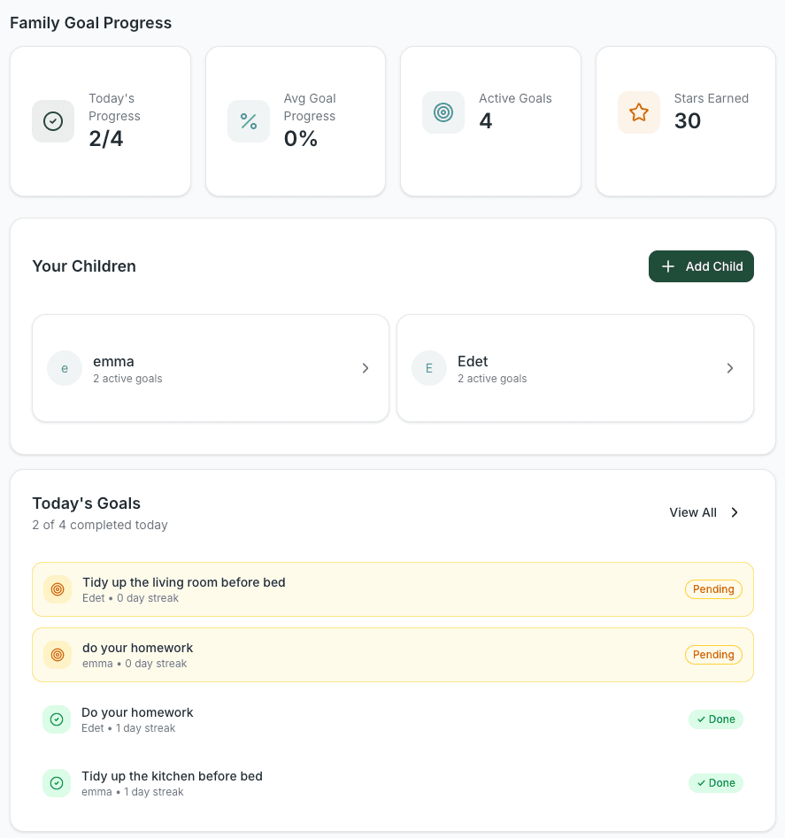The image size is (785, 838).
Task: Expand emma's profile with the chevron
Action: tap(366, 368)
